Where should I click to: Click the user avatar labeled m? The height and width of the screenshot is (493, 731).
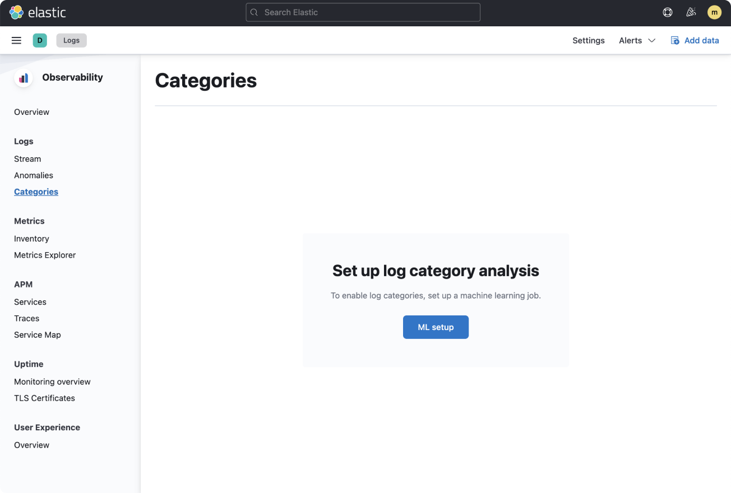click(714, 12)
